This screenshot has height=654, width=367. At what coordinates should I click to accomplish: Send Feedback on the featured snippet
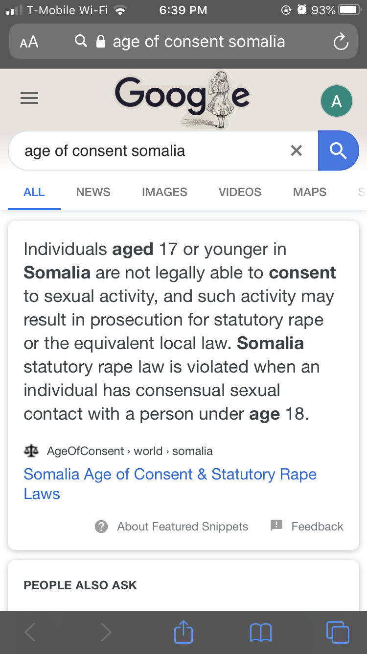307,527
